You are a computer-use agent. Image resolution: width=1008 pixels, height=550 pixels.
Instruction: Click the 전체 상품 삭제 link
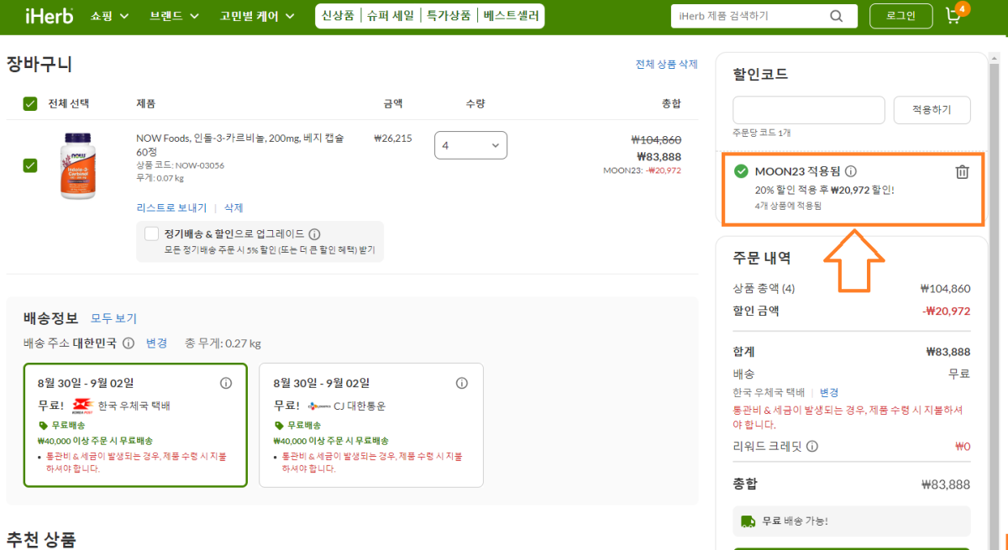click(666, 64)
